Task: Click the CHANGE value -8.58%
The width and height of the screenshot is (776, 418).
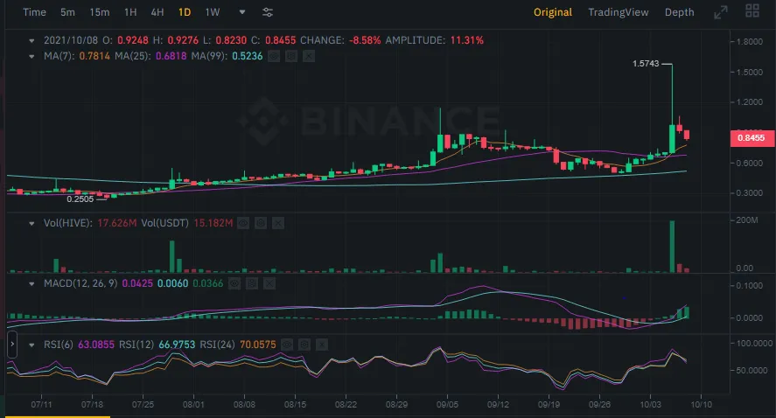Action: pos(365,40)
